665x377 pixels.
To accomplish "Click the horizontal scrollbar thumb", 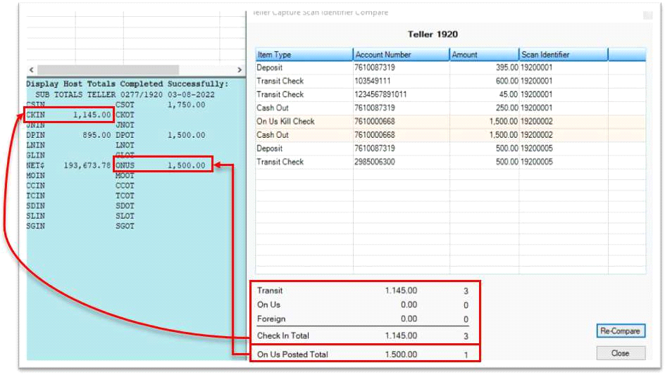I will (108, 70).
